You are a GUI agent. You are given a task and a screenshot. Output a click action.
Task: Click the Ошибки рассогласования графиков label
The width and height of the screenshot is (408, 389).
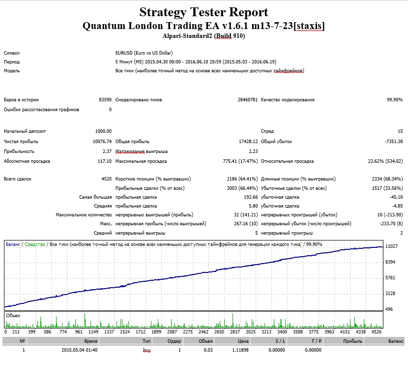point(41,110)
